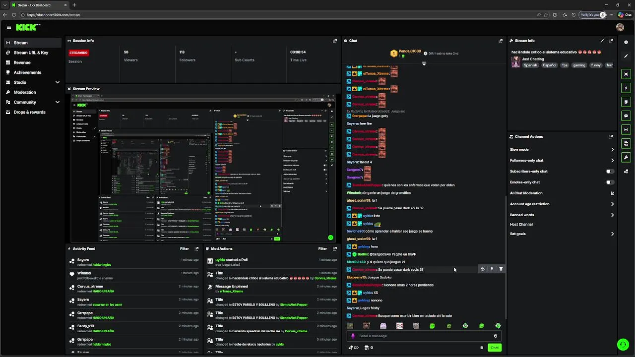The image size is (635, 357).
Task: Open Followers-only chat options
Action: coord(562,160)
